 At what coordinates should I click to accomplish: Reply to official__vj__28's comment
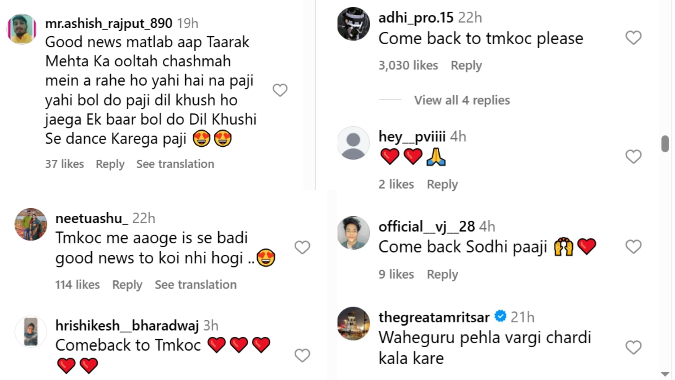(442, 274)
